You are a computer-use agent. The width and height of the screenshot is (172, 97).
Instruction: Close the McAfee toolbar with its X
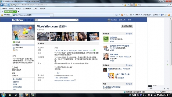[x=2, y=12]
